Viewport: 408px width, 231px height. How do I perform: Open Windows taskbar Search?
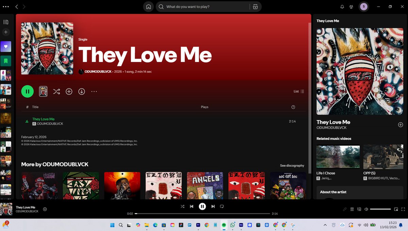[121, 225]
